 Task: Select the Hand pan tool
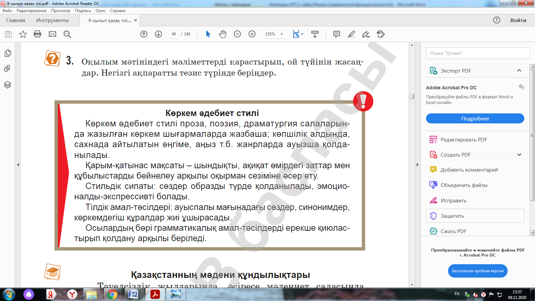[x=223, y=34]
